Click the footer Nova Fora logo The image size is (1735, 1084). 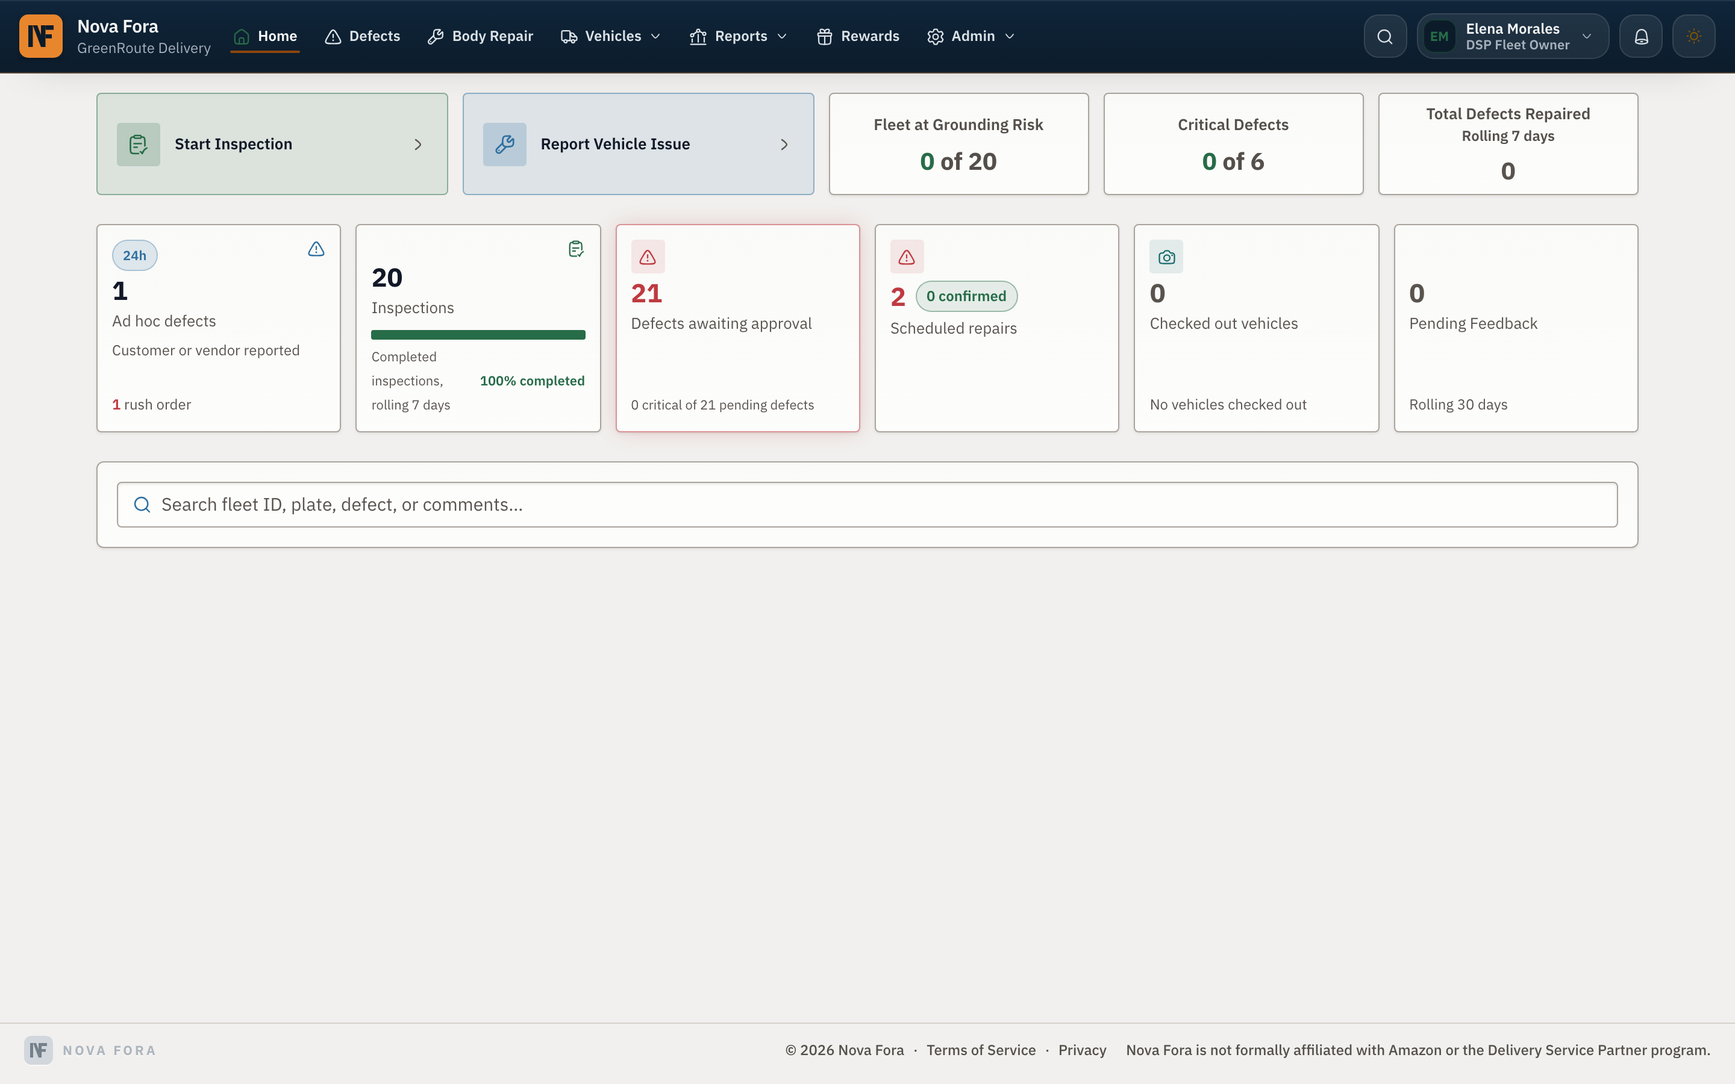(39, 1050)
